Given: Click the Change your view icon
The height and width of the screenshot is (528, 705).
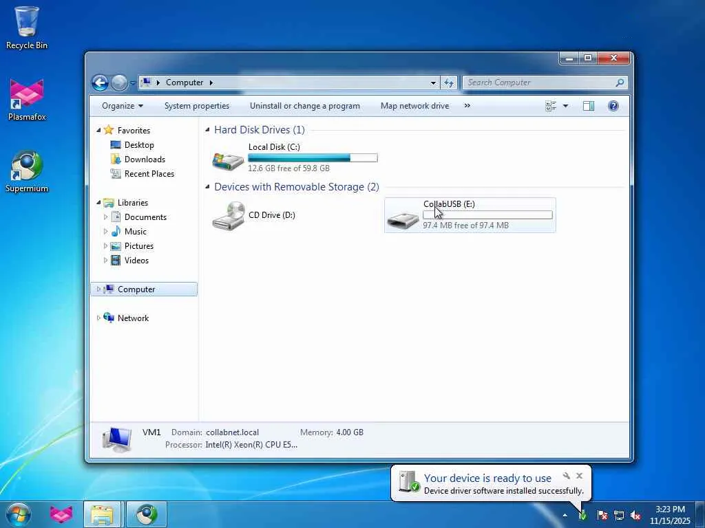Looking at the screenshot, I should 551,106.
